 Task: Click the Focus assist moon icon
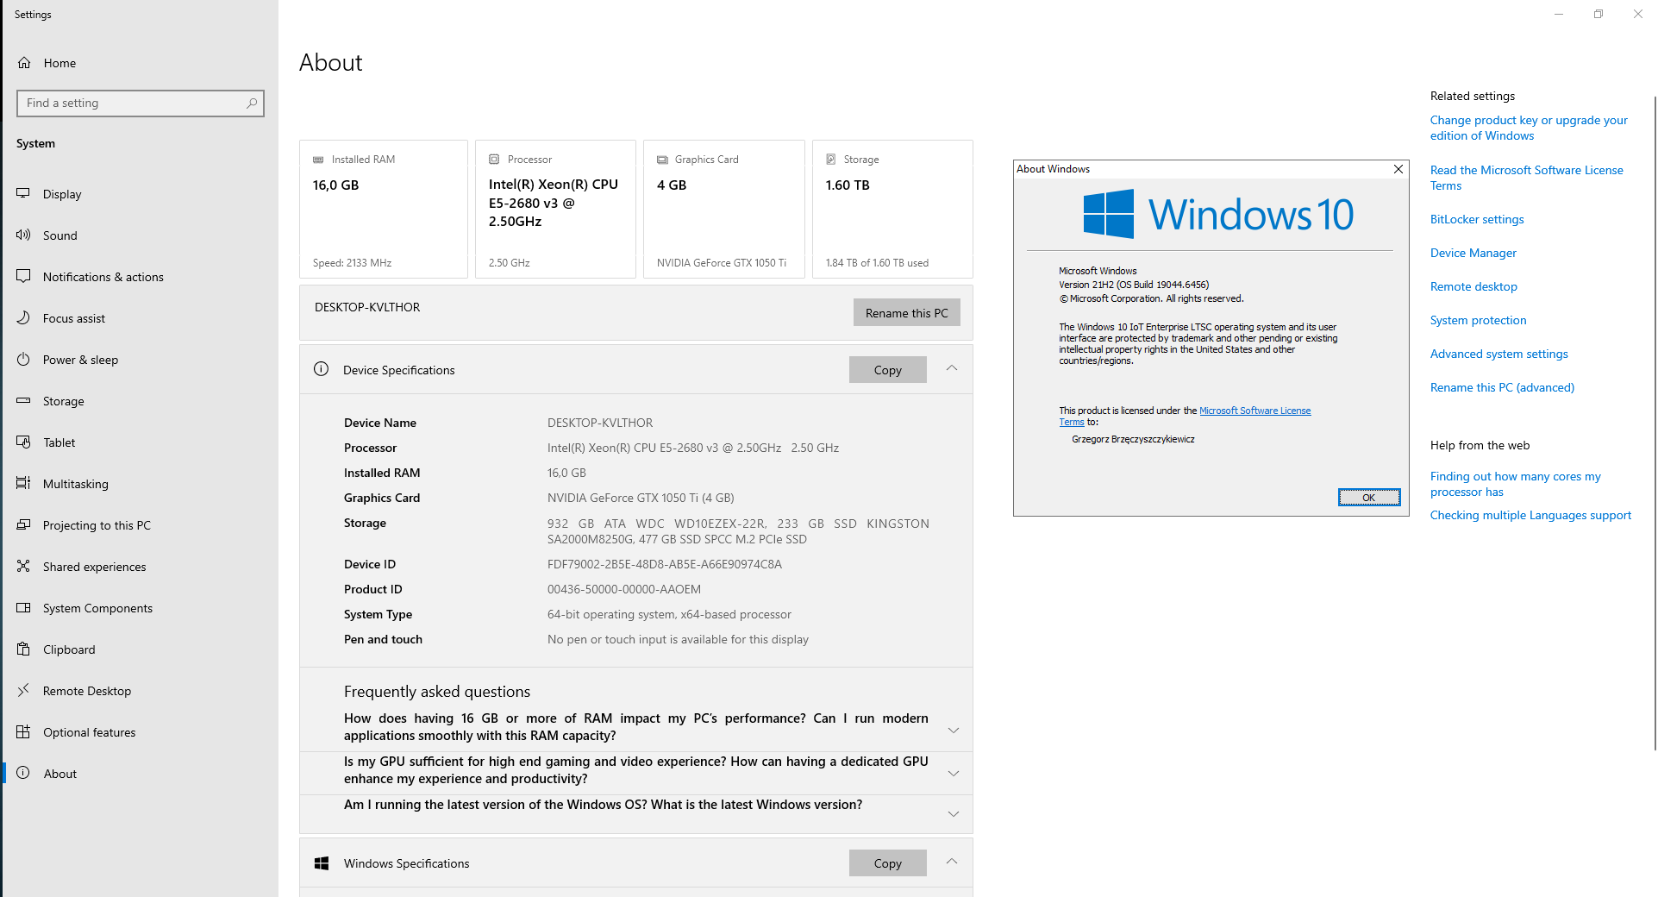click(23, 318)
